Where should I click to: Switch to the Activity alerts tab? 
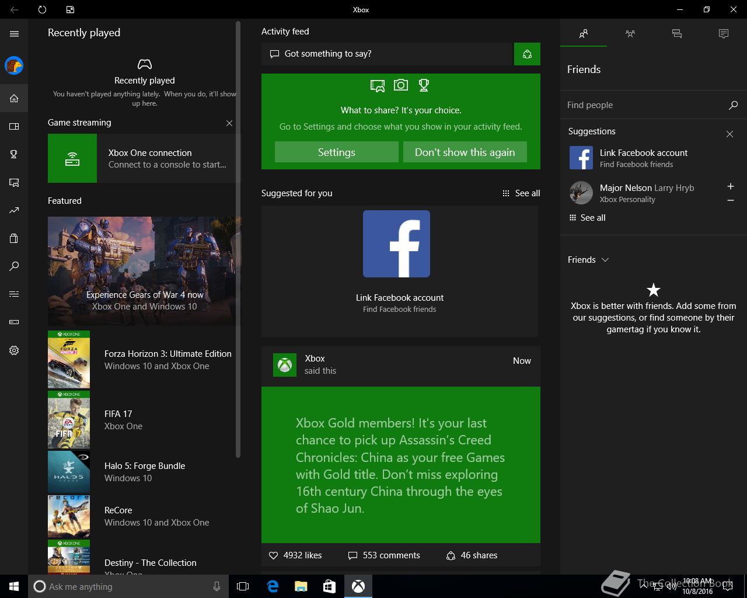[724, 34]
